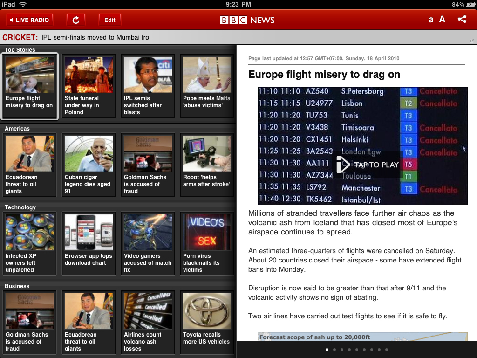Tap the refresh icon in the toolbar
The image size is (477, 358).
point(76,20)
